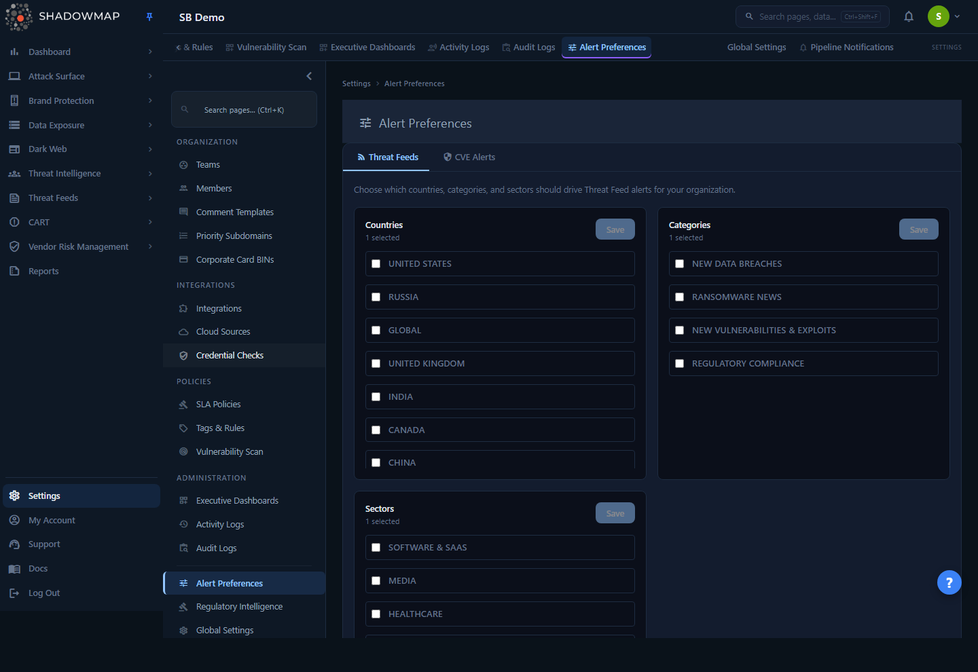Click the SLA Policies gavel icon
The image size is (978, 672).
183,405
